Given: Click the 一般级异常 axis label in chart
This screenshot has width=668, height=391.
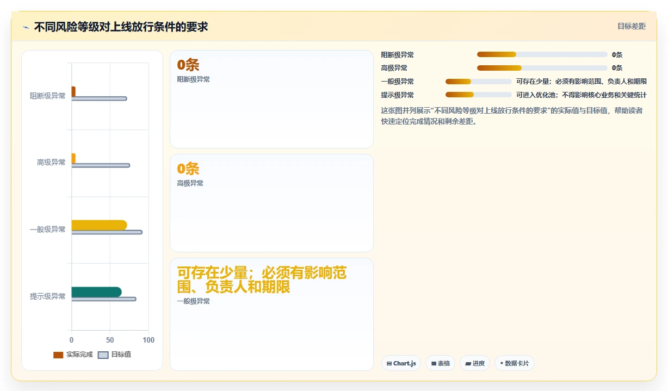Looking at the screenshot, I should click(48, 229).
